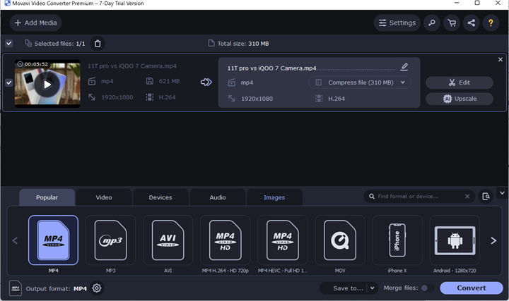509x301 pixels.
Task: Toggle the select-all files checkbox
Action: [x=9, y=44]
